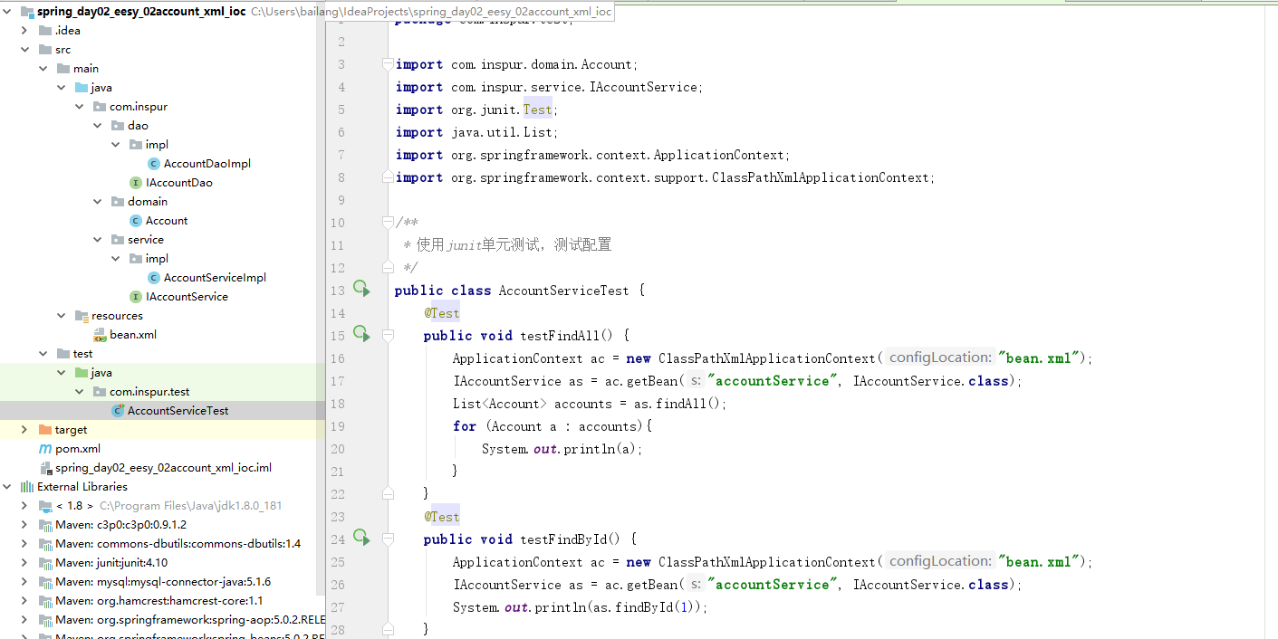Screen dimensions: 1278x639
Task: Click the JDK 1.8 library icon
Action: point(45,506)
